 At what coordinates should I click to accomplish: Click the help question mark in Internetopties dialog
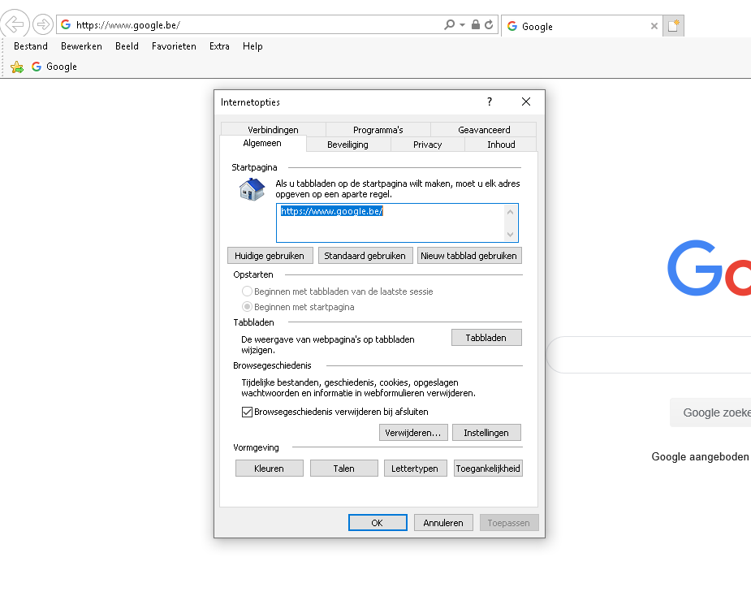(x=489, y=101)
